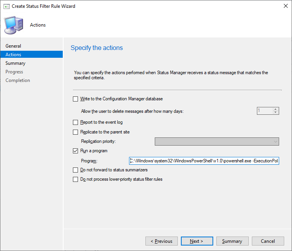This screenshot has width=292, height=251.
Task: Increase the delete-after days spinner value
Action: pyautogui.click(x=275, y=109)
